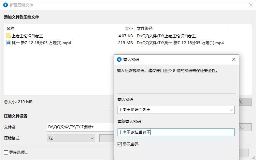Click the Bandizip logo in main title bar
Viewport: 256px width, 160px height.
point(6,5)
